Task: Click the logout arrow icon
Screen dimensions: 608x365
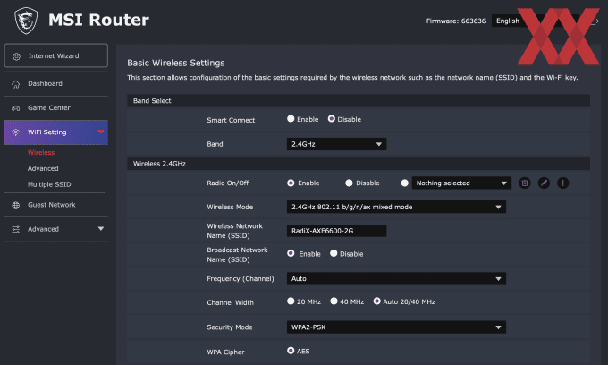Action: [x=595, y=21]
